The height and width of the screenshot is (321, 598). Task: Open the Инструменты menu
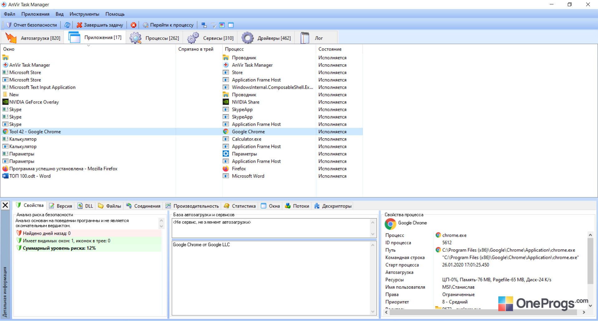[x=84, y=14]
